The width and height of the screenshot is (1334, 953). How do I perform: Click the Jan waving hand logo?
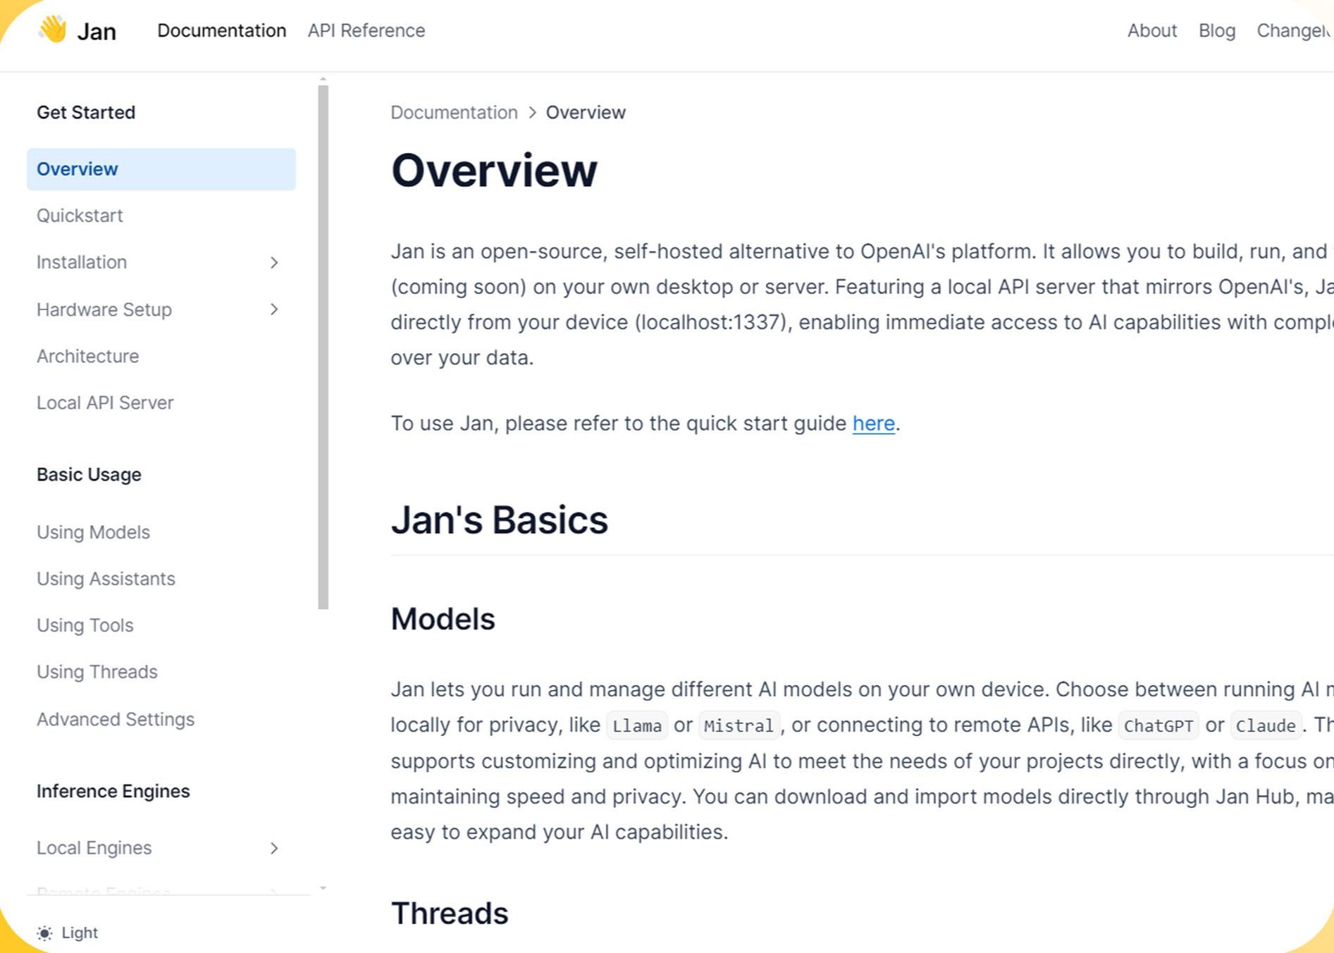point(53,30)
